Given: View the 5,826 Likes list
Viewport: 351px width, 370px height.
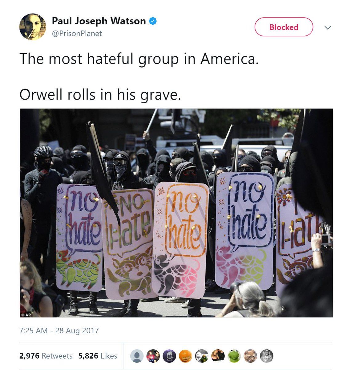Looking at the screenshot, I should 98,356.
